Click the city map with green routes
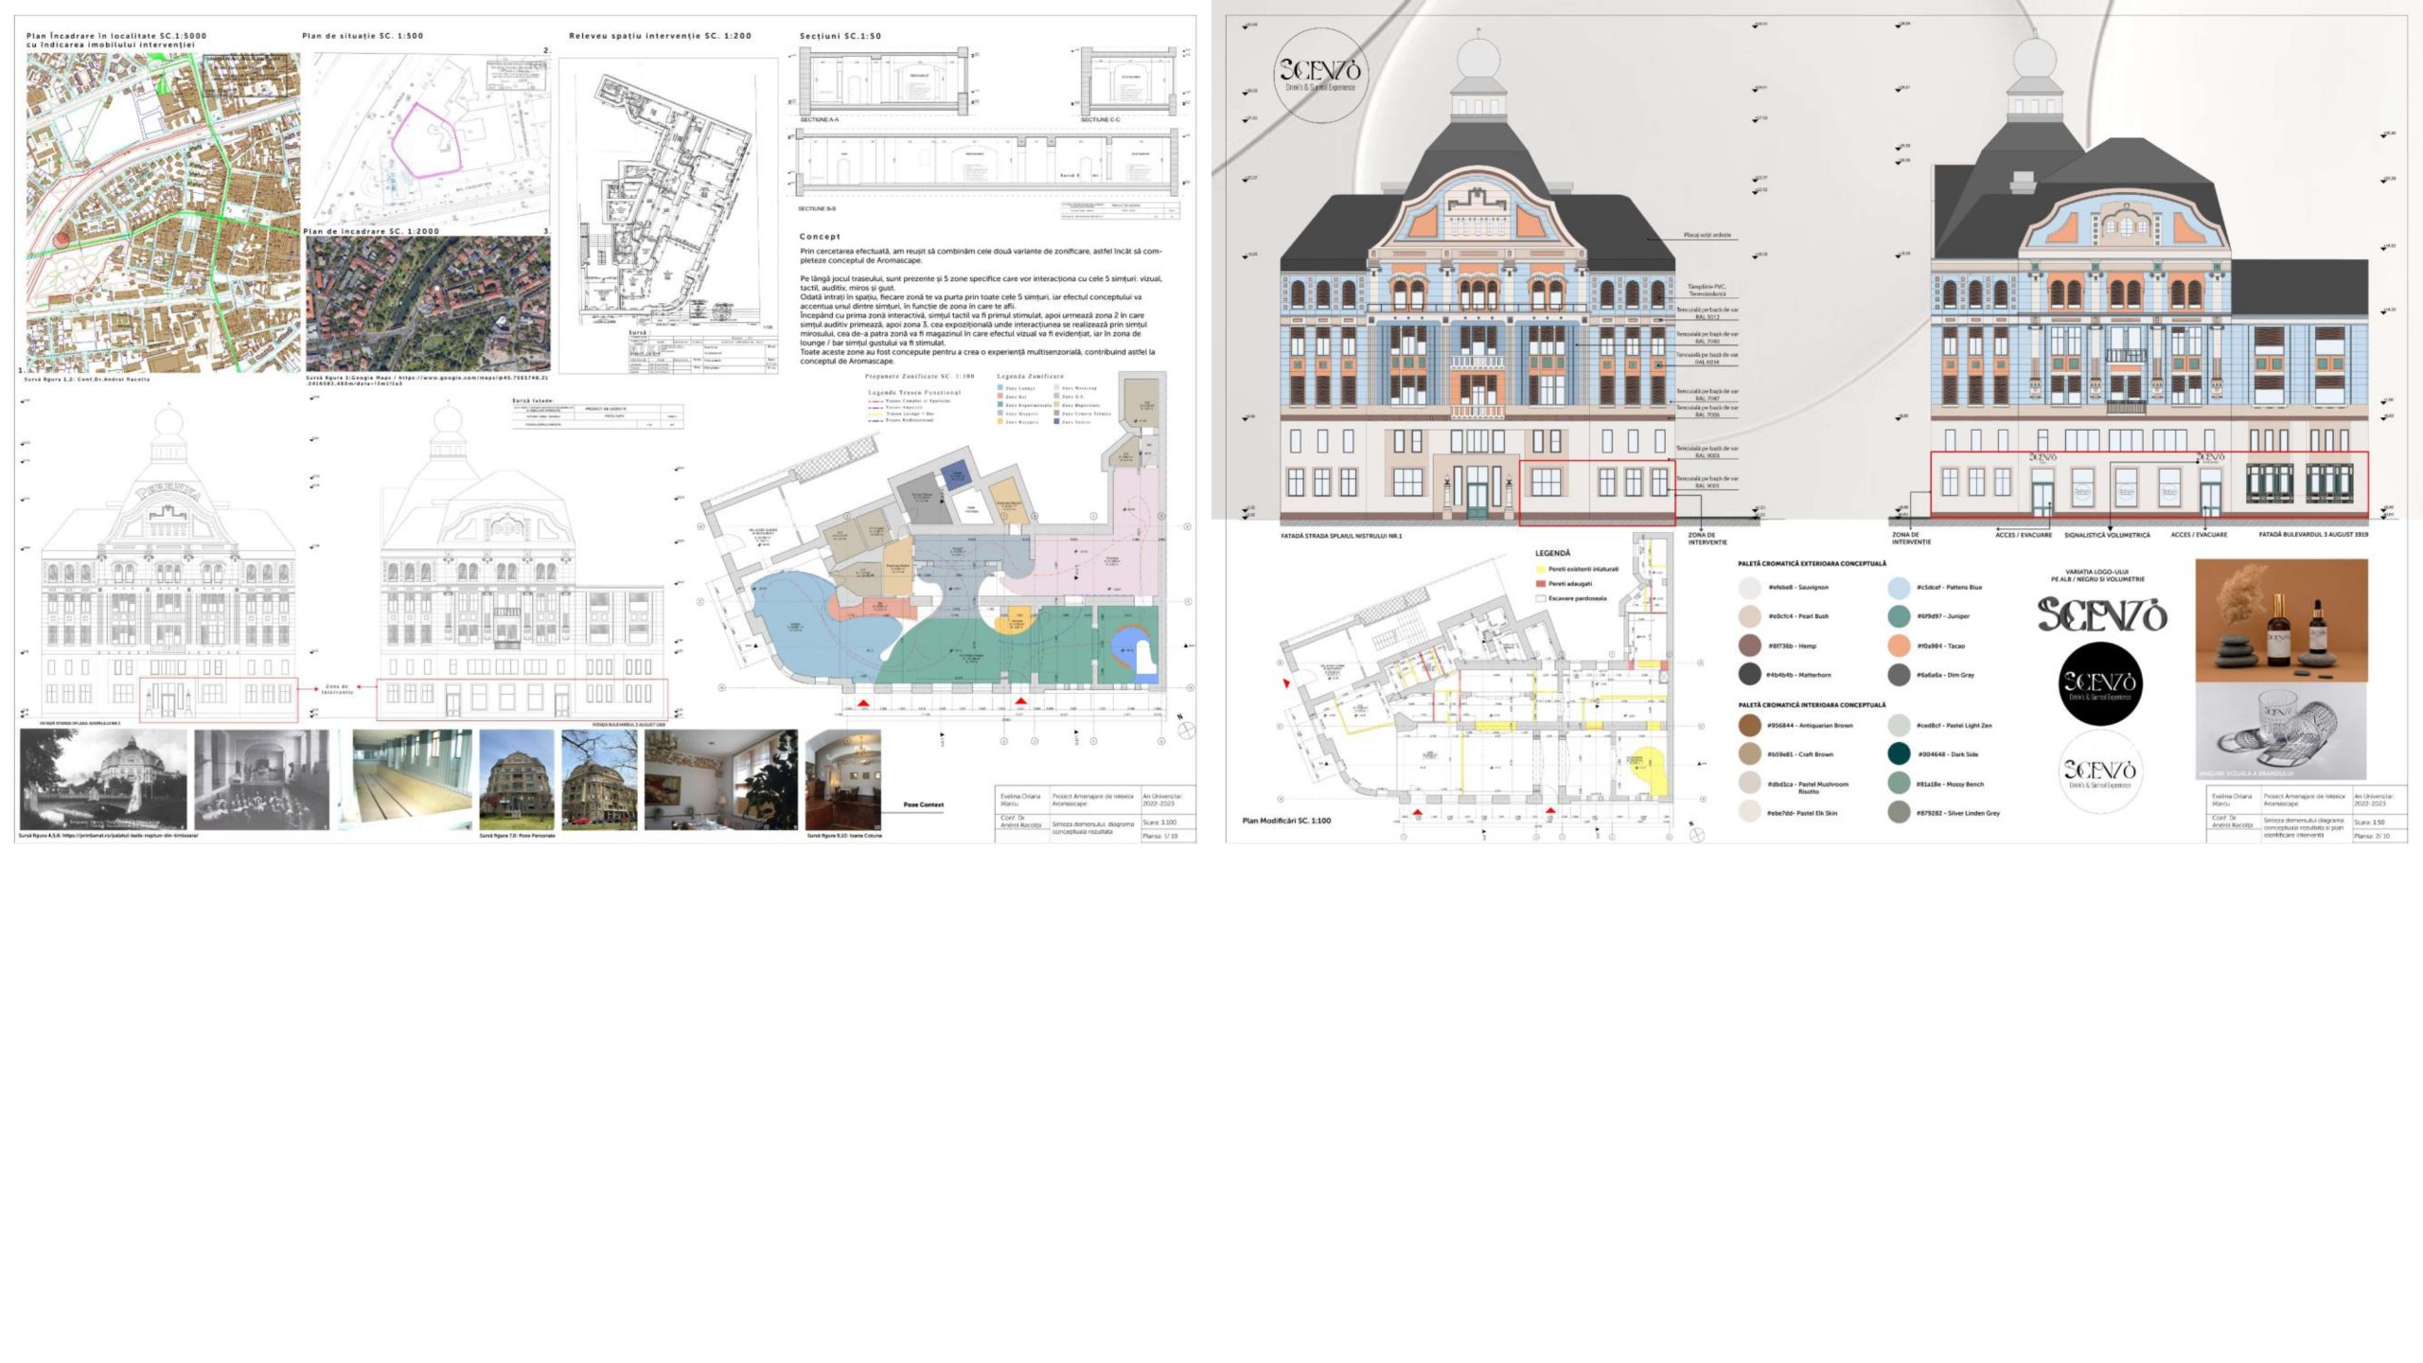2423x1363 pixels. click(164, 213)
